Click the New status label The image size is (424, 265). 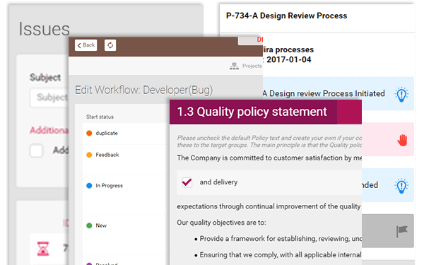[101, 225]
